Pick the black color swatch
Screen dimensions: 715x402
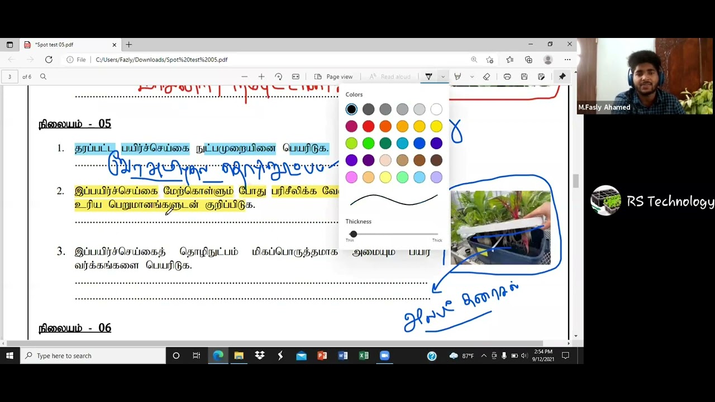tap(351, 109)
